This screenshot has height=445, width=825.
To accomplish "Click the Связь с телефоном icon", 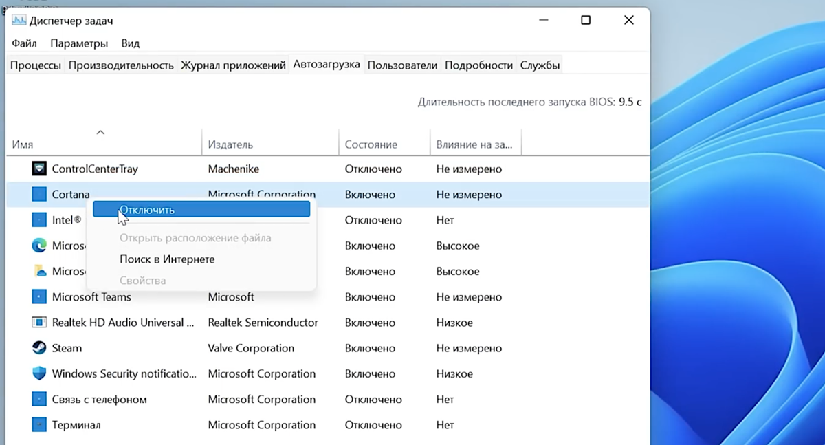I will pyautogui.click(x=39, y=400).
